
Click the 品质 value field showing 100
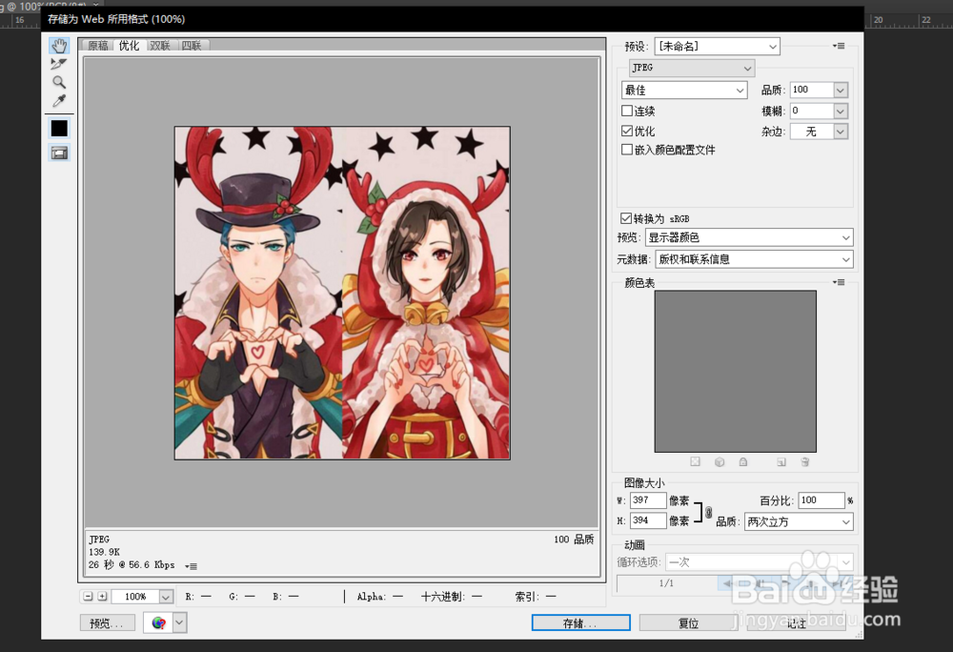tap(811, 90)
